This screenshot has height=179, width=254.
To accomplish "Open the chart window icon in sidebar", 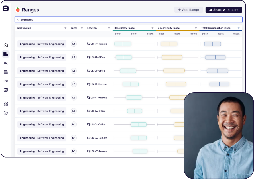I will pos(6,90).
